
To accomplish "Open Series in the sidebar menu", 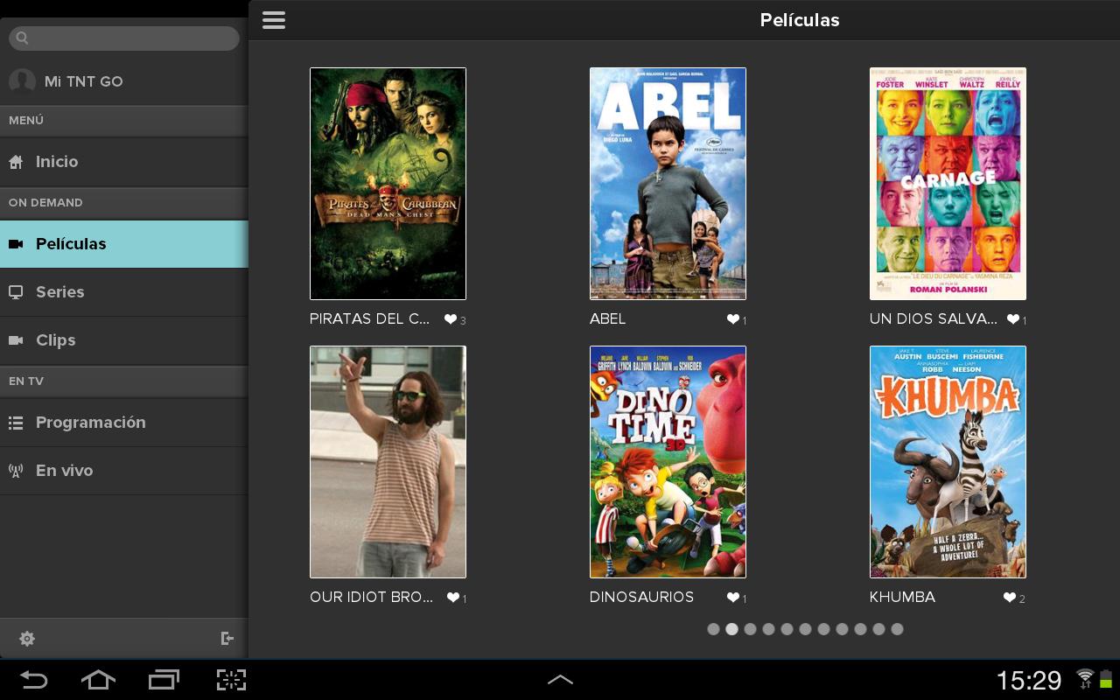I will point(59,292).
